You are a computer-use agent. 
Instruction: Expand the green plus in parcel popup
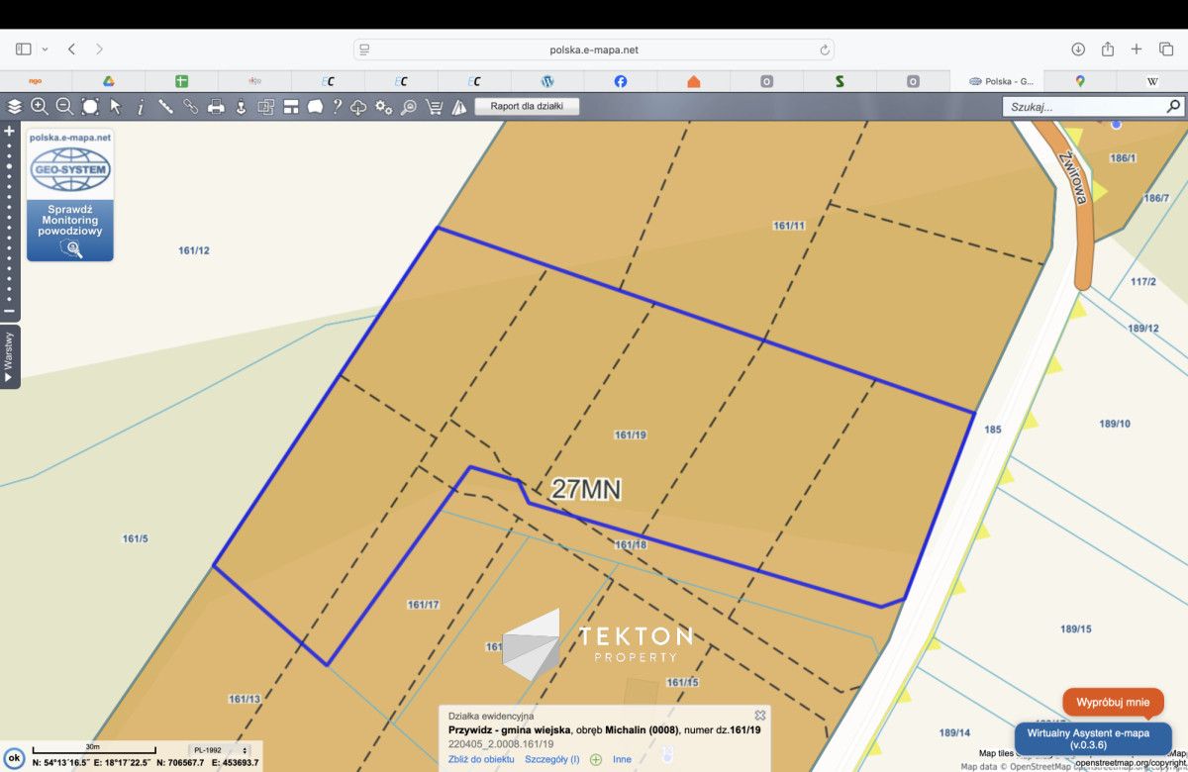tap(596, 759)
